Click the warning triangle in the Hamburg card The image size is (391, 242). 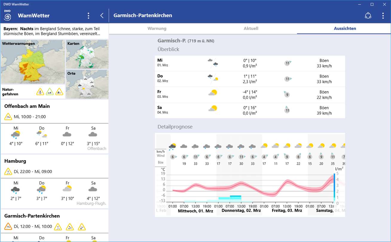[x=8, y=171]
